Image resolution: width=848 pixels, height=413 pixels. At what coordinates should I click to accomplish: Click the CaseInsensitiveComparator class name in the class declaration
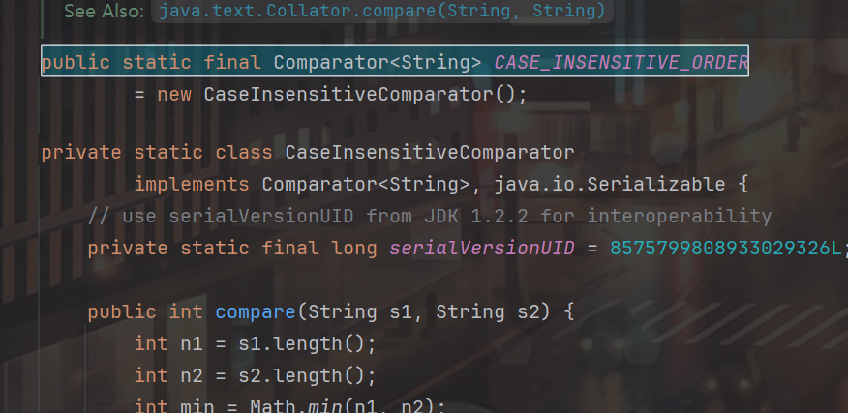430,153
